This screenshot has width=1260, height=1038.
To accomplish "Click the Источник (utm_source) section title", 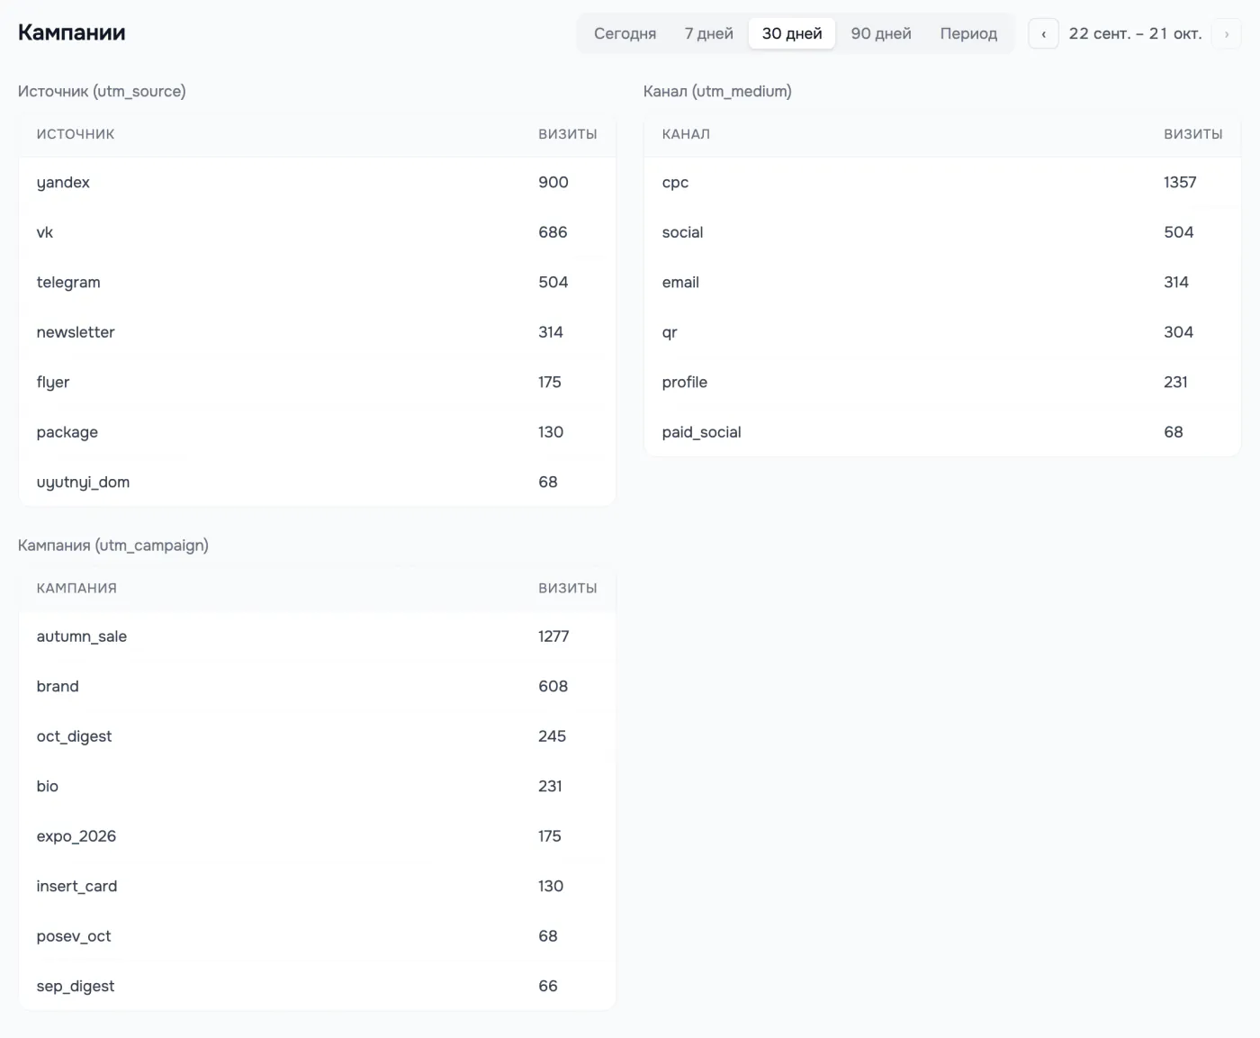I will point(102,91).
